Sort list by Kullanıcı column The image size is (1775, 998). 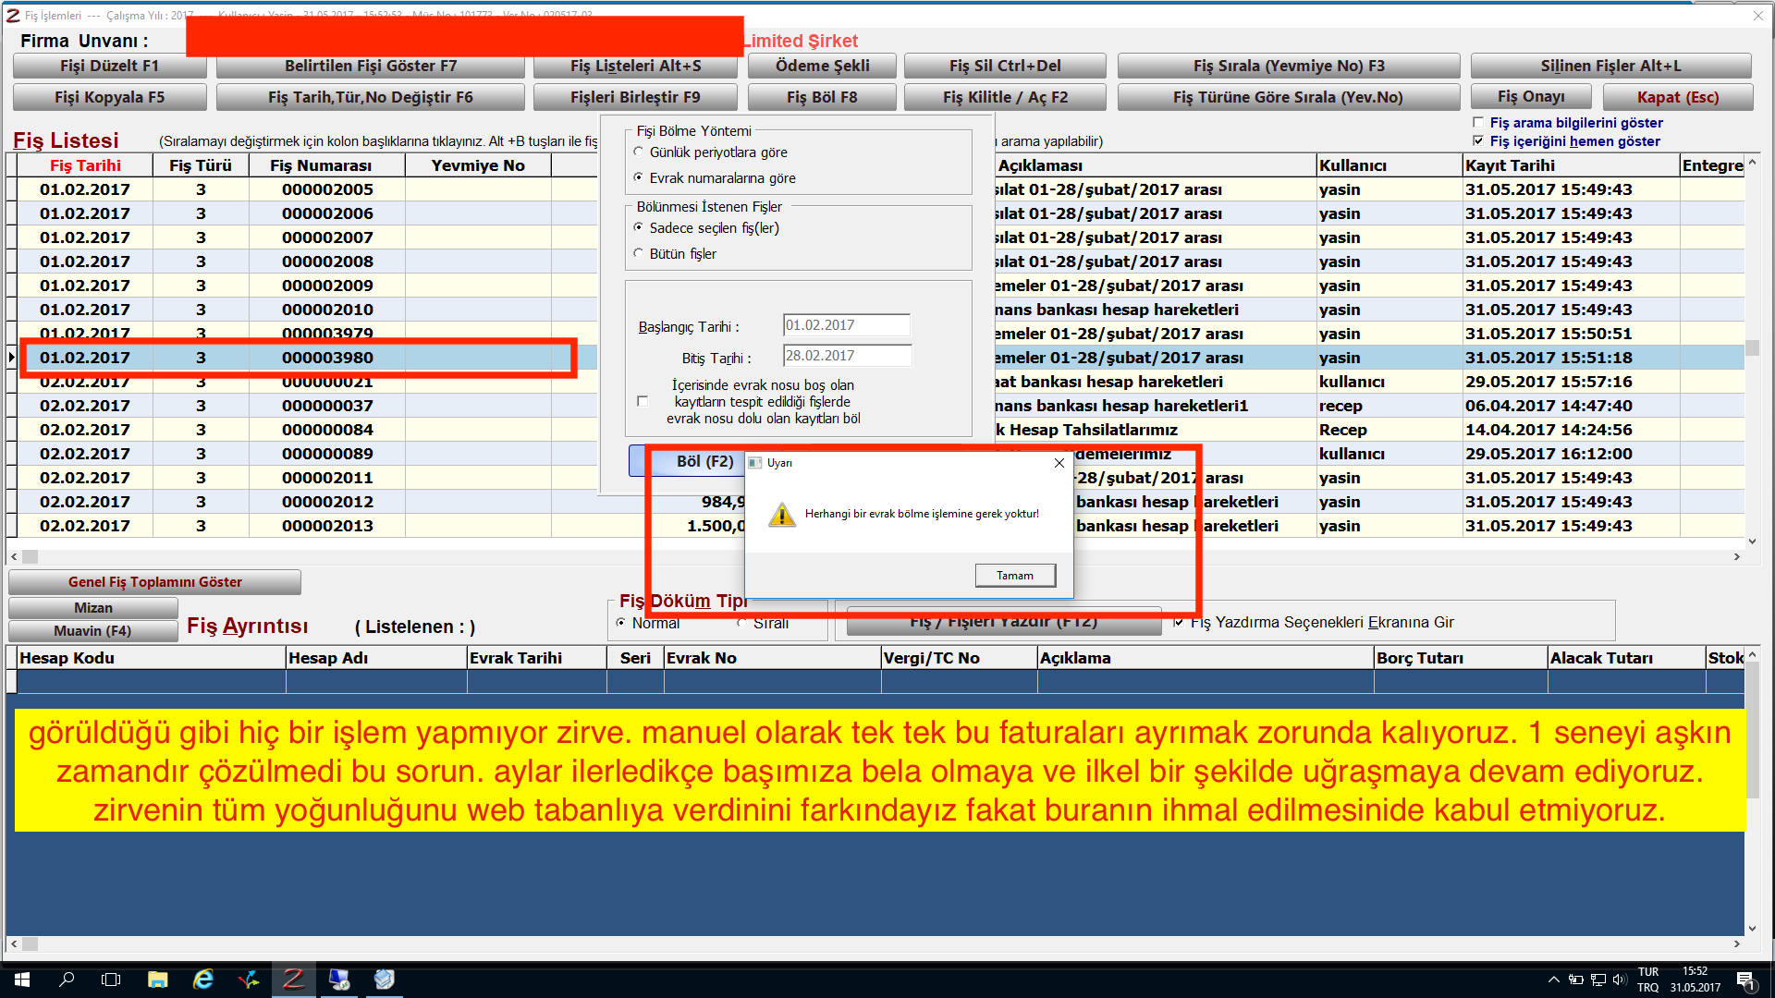[1389, 165]
